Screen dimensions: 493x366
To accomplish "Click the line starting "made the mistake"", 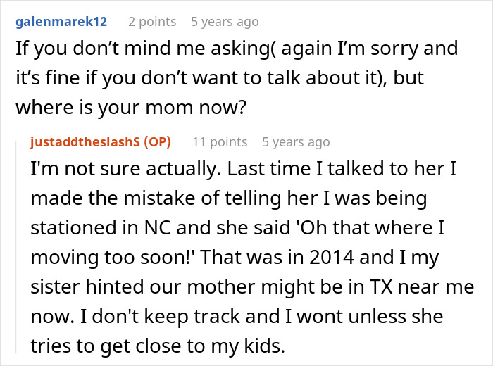I will point(227,198).
